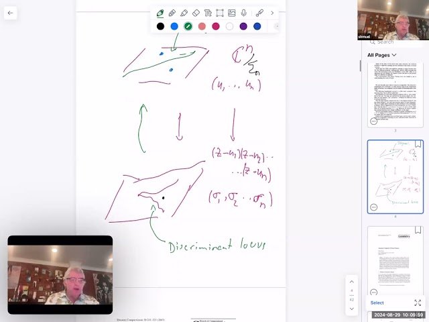Screen dimensions: 429x322
Task: Open the laser pointer tool
Action: point(259,13)
